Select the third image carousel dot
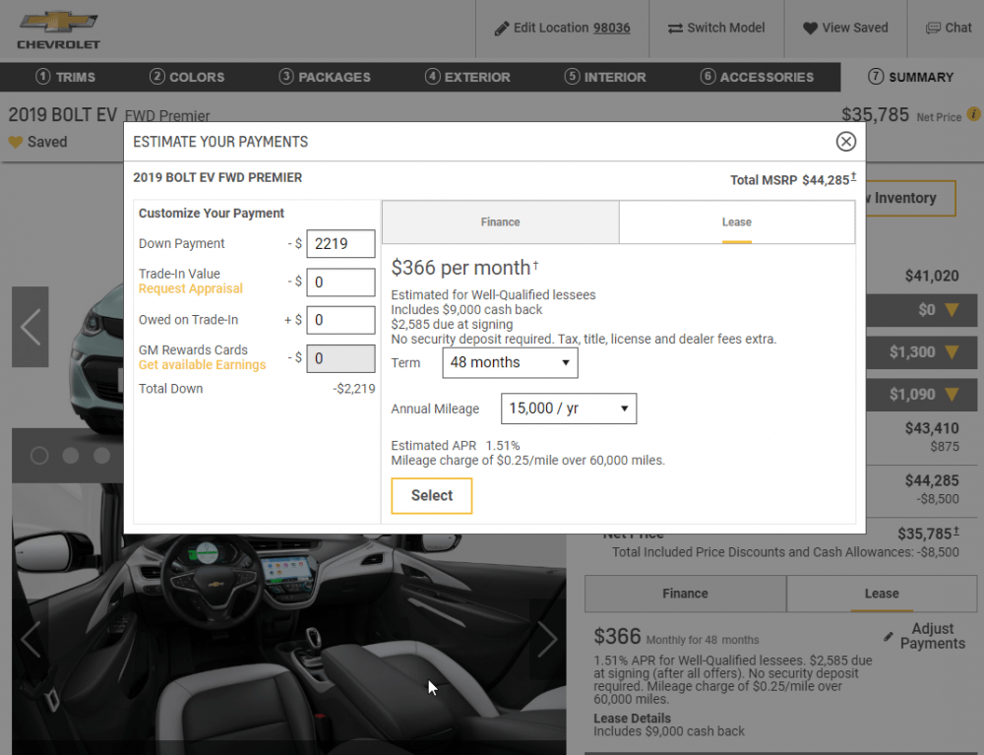Image resolution: width=984 pixels, height=755 pixels. (101, 456)
